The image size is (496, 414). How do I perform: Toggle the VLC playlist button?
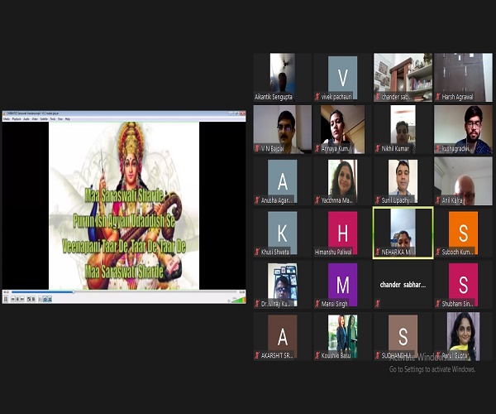tap(40, 299)
